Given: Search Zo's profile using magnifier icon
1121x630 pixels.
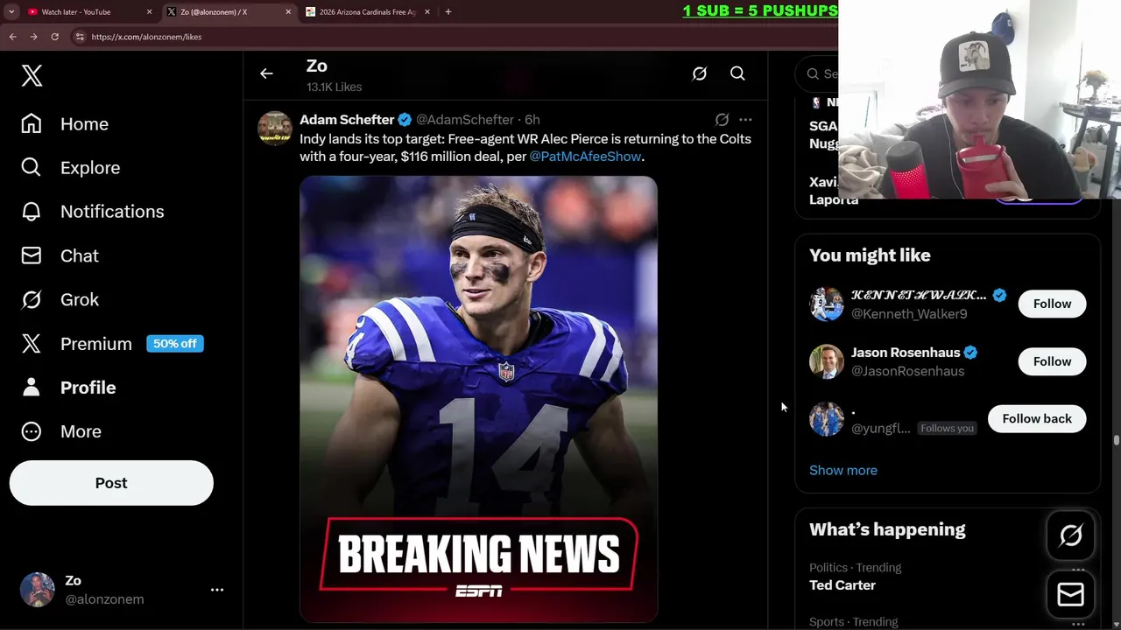Looking at the screenshot, I should pos(737,74).
